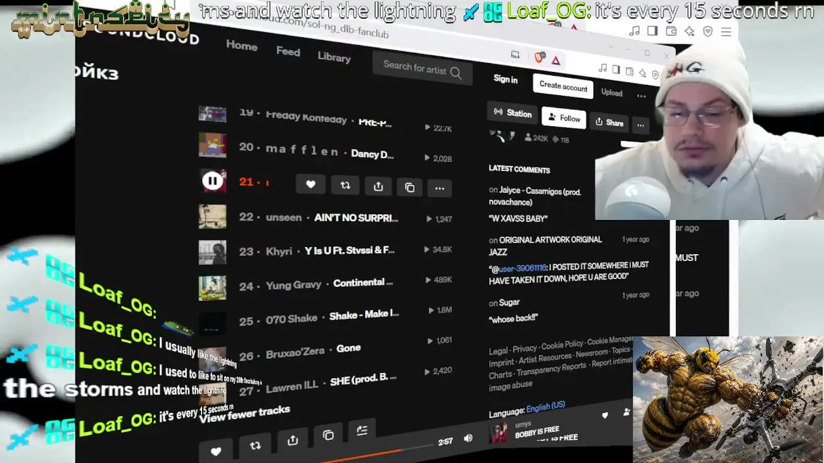This screenshot has width=824, height=463.
Task: Open the music note icon in front window toolbar
Action: coord(603,68)
